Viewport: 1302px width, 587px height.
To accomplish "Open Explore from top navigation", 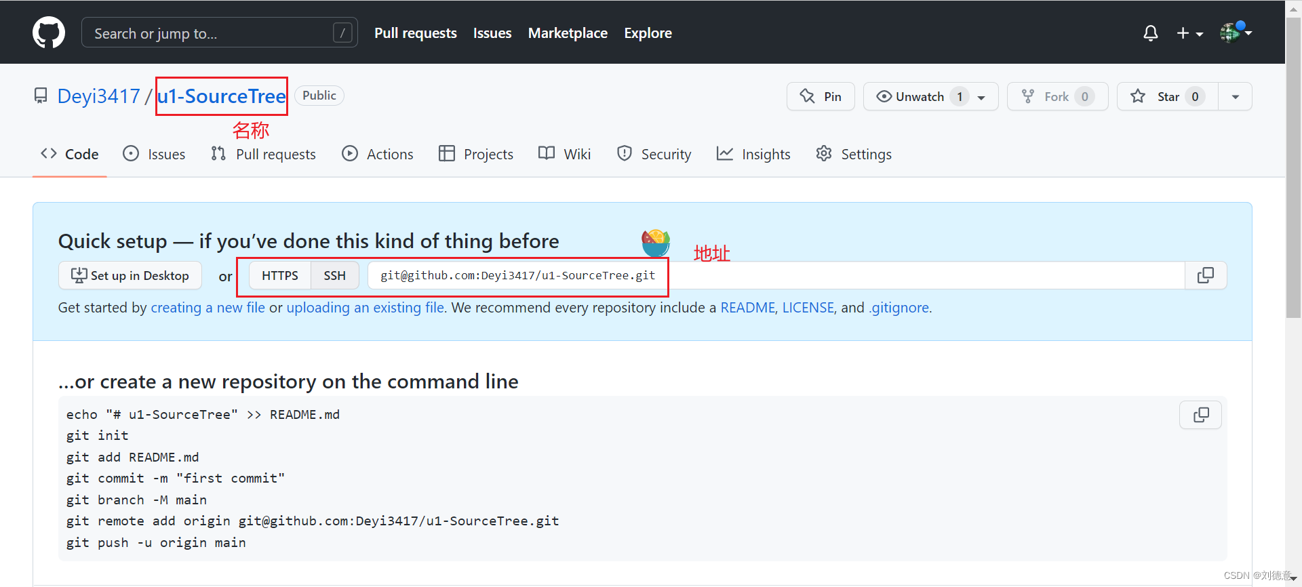I will pyautogui.click(x=648, y=33).
